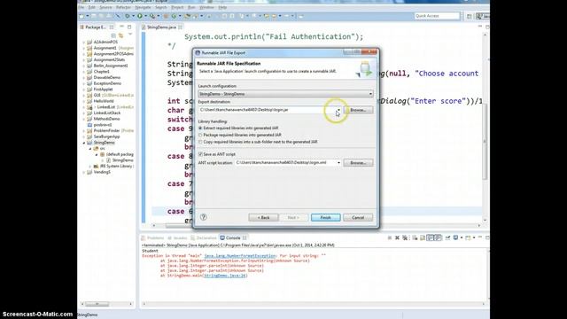Click the Package Explorer horizontal scrollbar
This screenshot has height=319, width=567.
point(97,304)
